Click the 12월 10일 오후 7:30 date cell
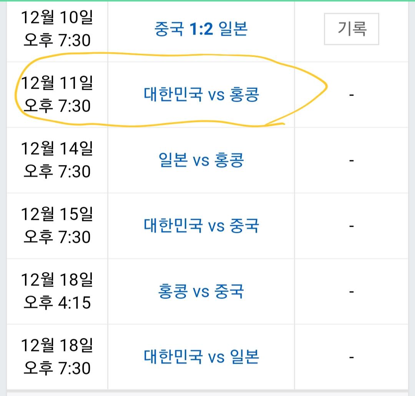Screen dimensions: 415x396 [57, 29]
